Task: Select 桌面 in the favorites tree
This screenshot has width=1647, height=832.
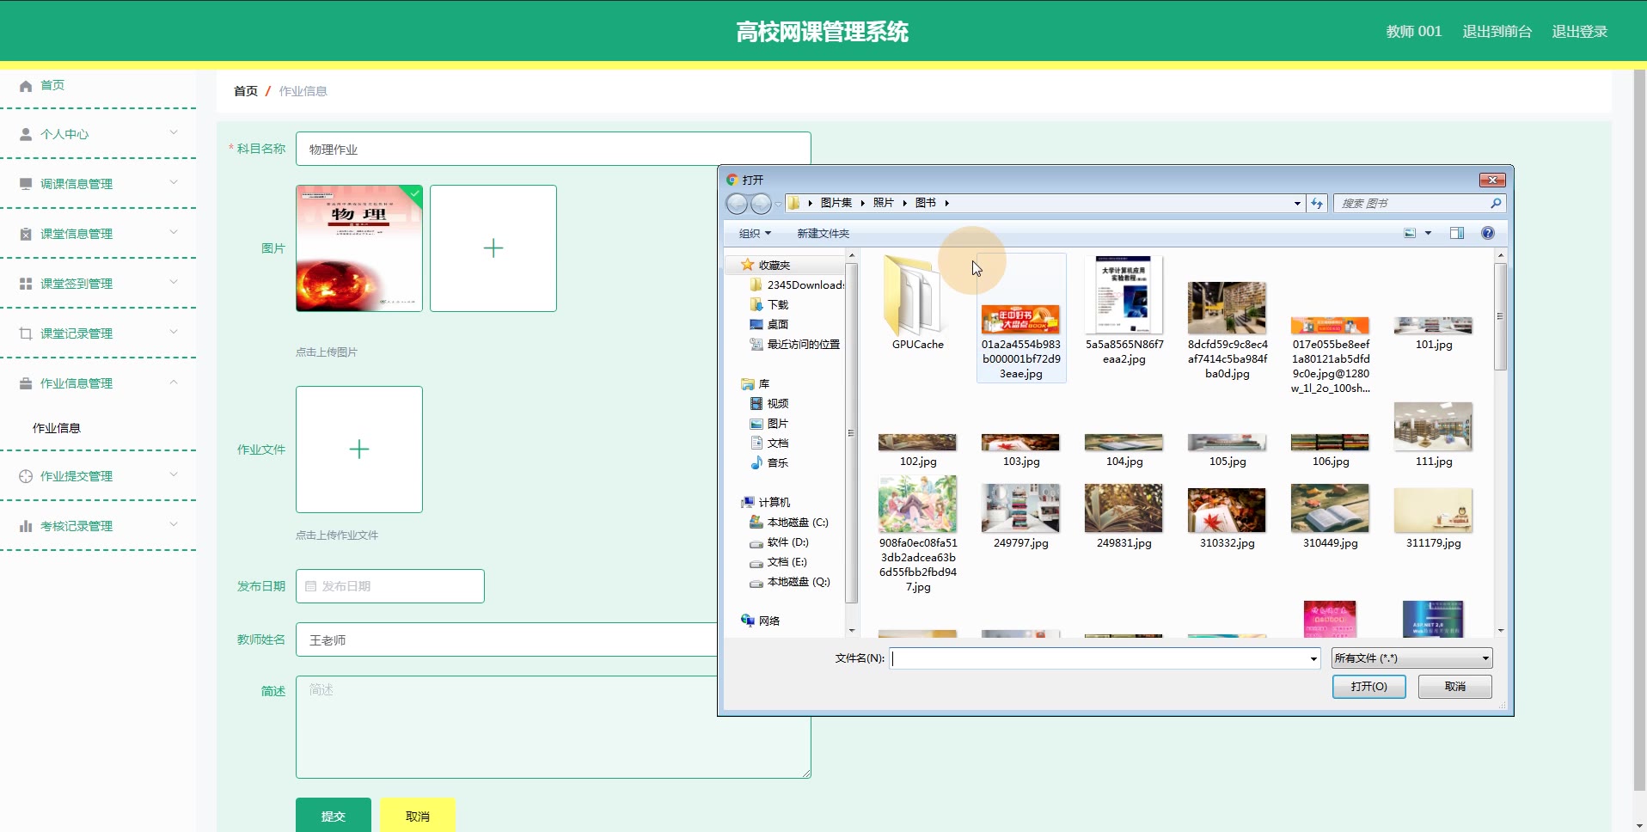Action: tap(777, 325)
